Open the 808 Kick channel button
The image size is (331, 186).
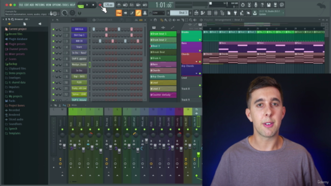[x=79, y=29]
